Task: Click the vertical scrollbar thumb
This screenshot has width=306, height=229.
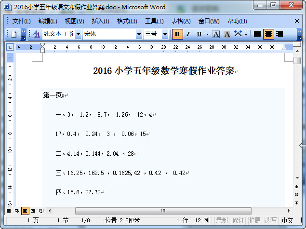Action: coord(297,61)
